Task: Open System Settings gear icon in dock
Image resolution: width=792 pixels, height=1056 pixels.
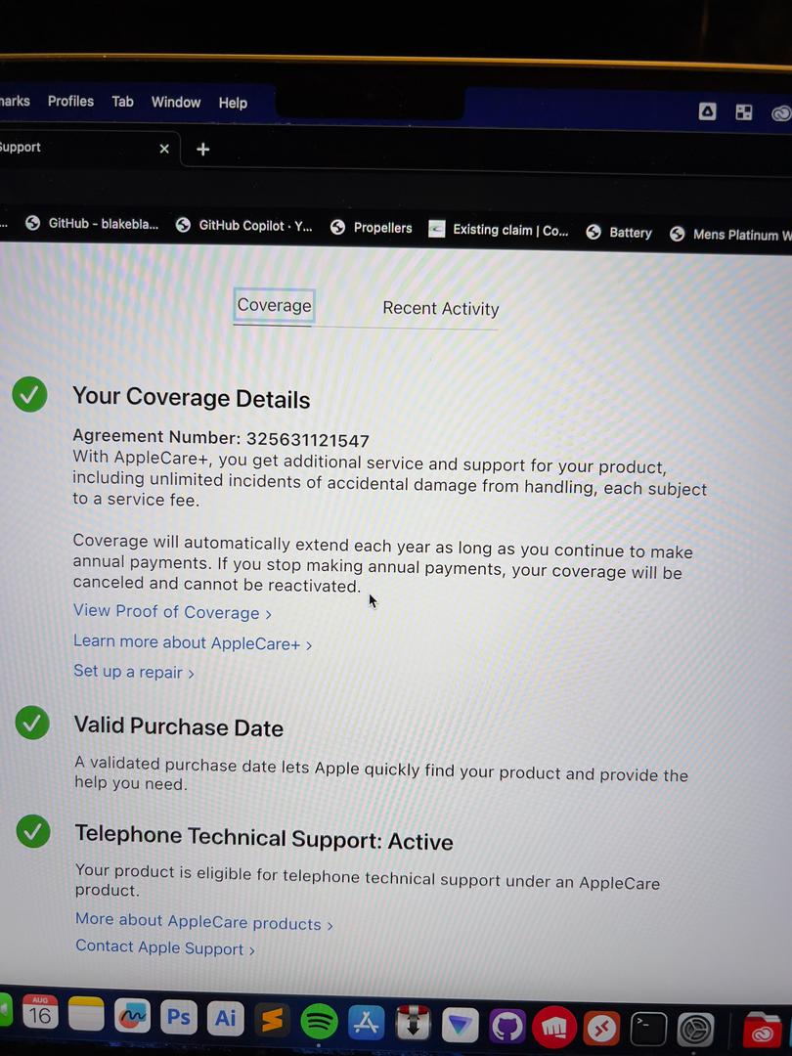Action: coord(696,1032)
